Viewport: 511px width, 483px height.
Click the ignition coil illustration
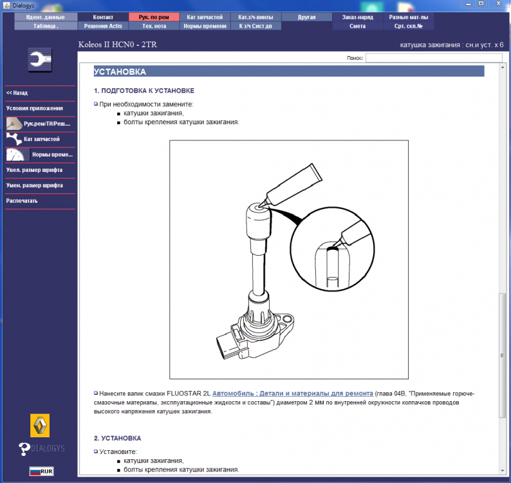289,260
